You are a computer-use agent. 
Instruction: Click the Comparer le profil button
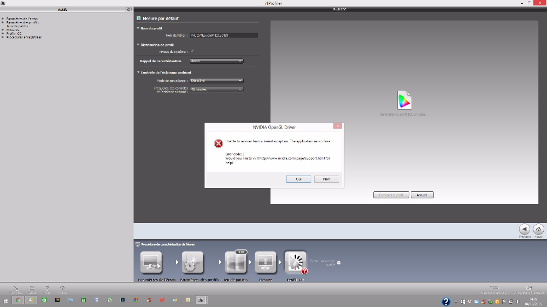(x=391, y=195)
